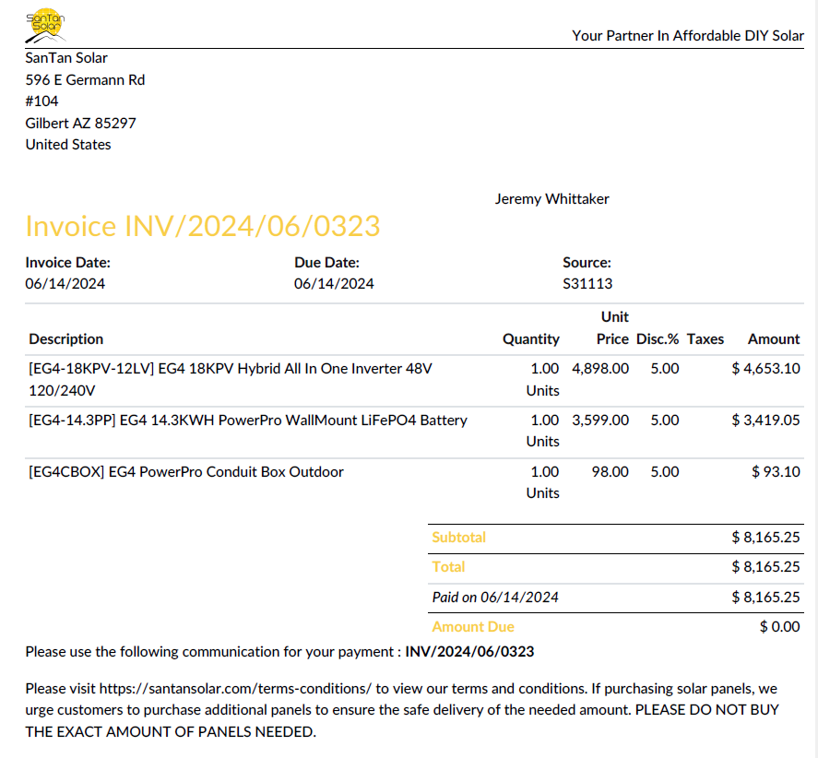818x758 pixels.
Task: Click the SanTan Solar logo
Action: (46, 26)
